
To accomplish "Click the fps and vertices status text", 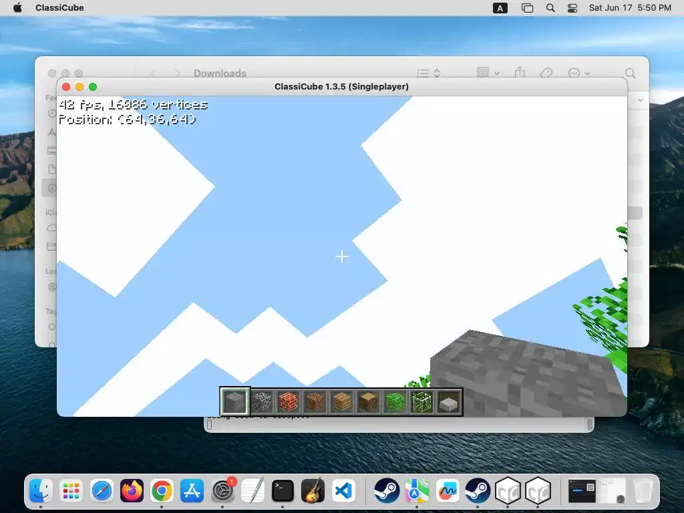I will click(x=133, y=105).
